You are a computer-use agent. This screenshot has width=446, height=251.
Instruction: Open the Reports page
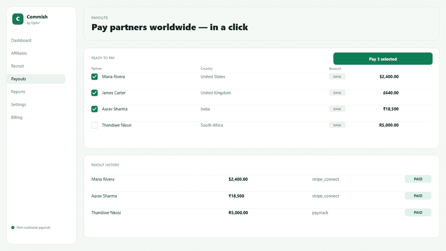pyautogui.click(x=18, y=92)
